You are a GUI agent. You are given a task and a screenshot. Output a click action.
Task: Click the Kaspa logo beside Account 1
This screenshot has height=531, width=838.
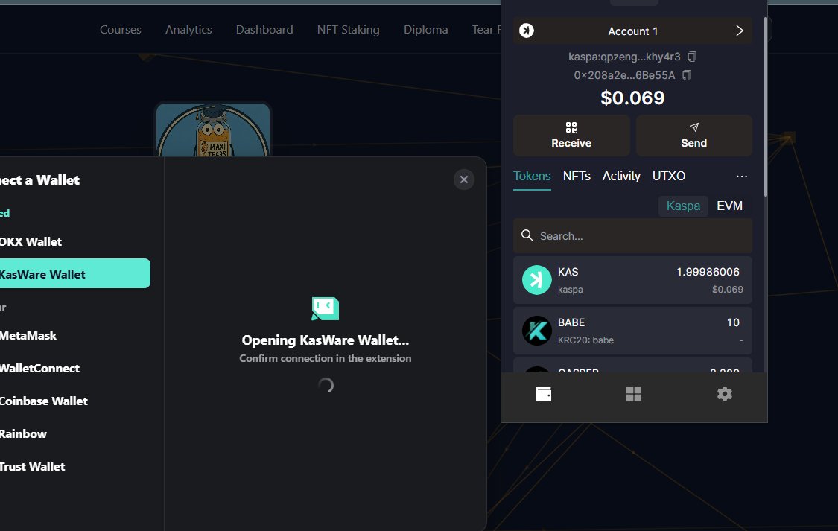[527, 31]
